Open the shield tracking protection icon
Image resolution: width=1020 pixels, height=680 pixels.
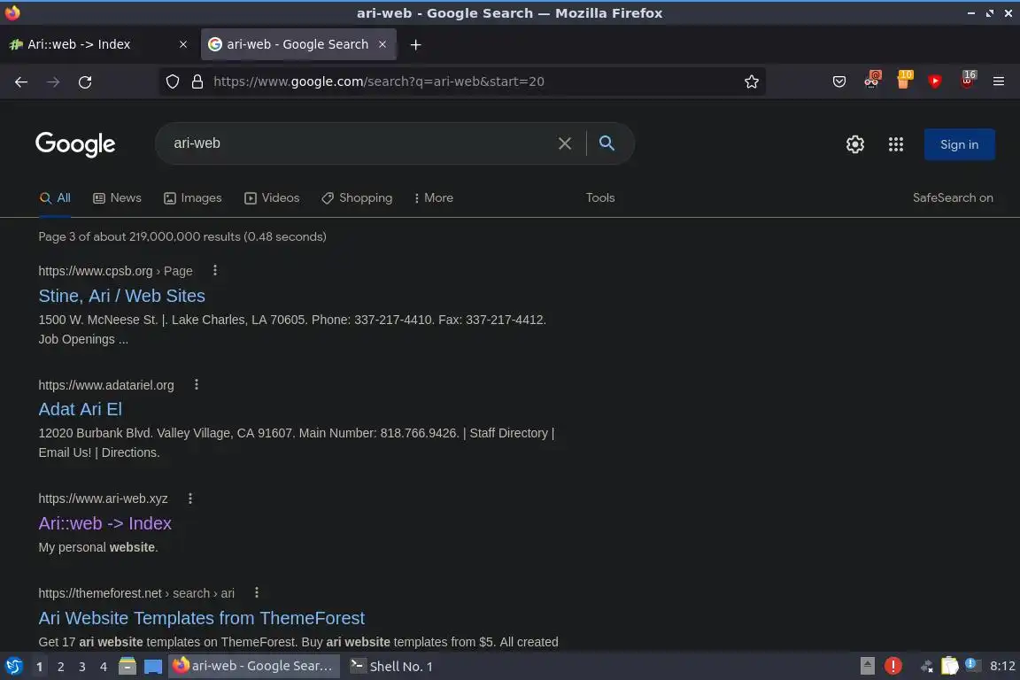tap(173, 81)
